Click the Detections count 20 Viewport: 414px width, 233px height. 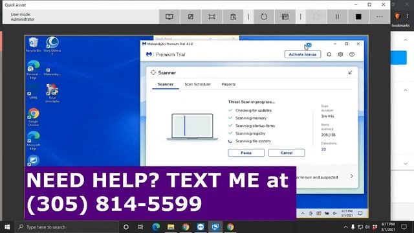[323, 150]
